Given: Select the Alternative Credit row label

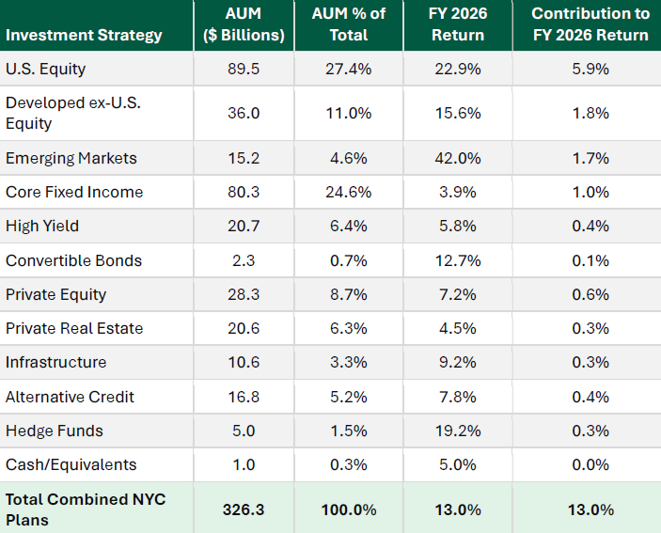Looking at the screenshot, I should pos(70,397).
